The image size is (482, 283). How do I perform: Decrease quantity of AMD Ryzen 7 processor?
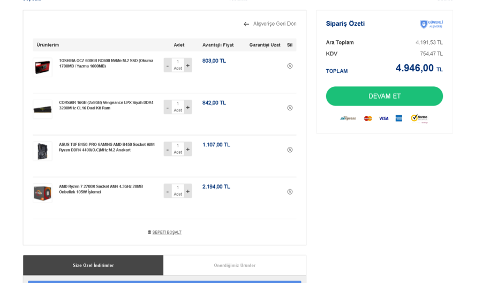click(x=168, y=191)
